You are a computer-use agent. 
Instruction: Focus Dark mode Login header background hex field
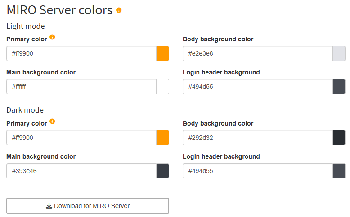point(257,171)
